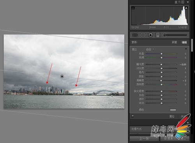195x143 pixels.
Task: Toggle the filter panel on/off switch
Action: (x=133, y=116)
